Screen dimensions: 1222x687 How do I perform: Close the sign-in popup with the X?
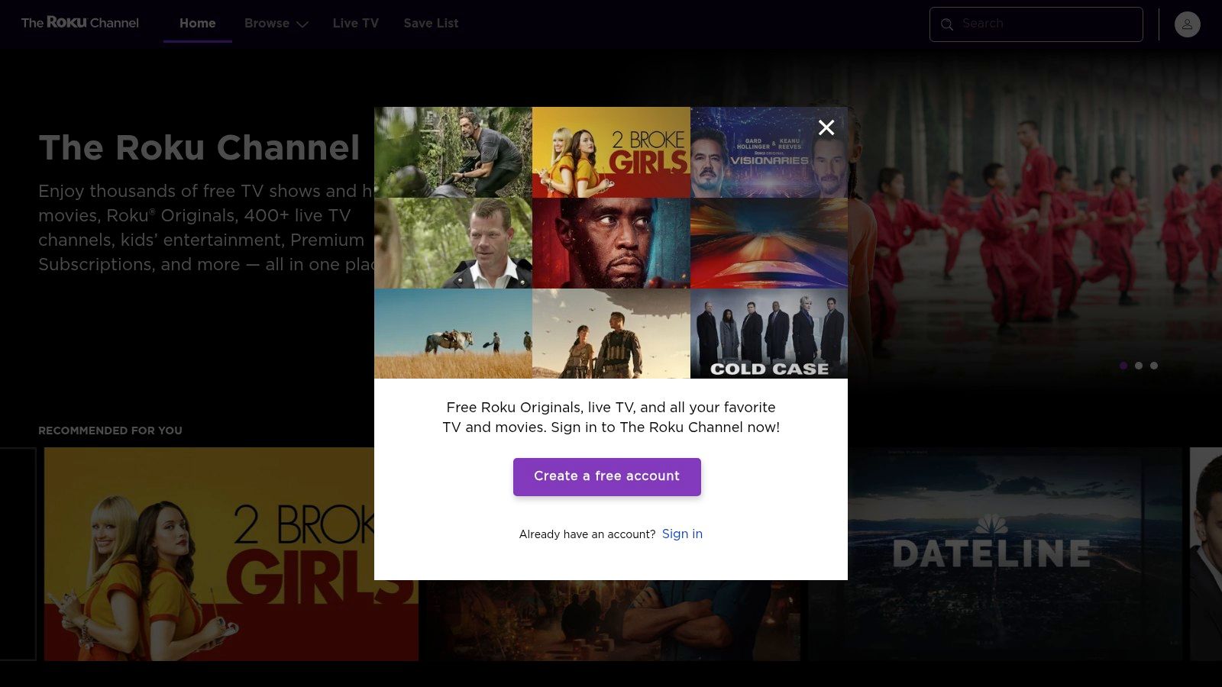tap(826, 127)
